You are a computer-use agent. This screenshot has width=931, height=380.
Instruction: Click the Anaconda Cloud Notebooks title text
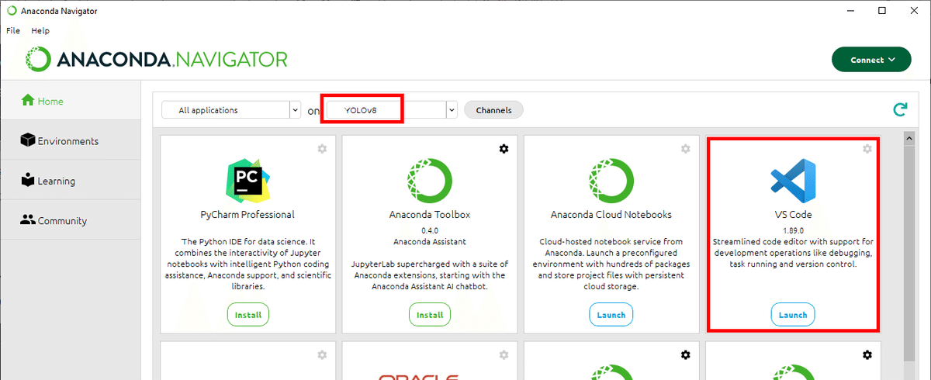point(611,215)
